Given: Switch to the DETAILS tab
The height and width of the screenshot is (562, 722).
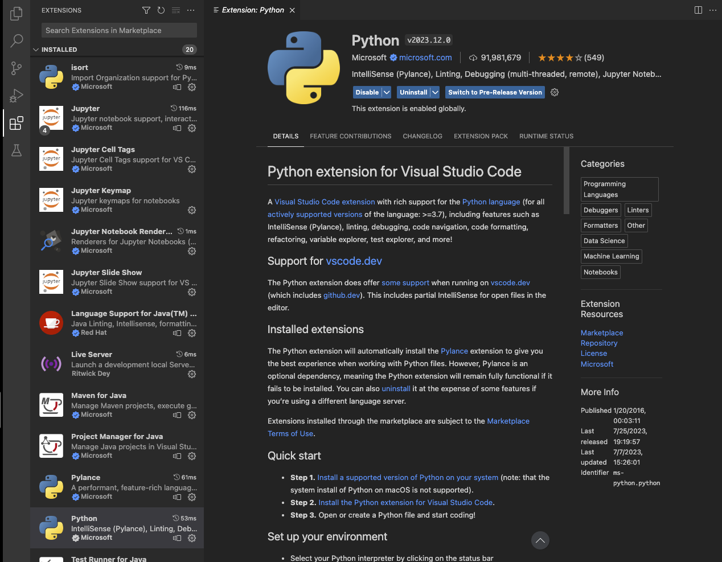Looking at the screenshot, I should 286,136.
